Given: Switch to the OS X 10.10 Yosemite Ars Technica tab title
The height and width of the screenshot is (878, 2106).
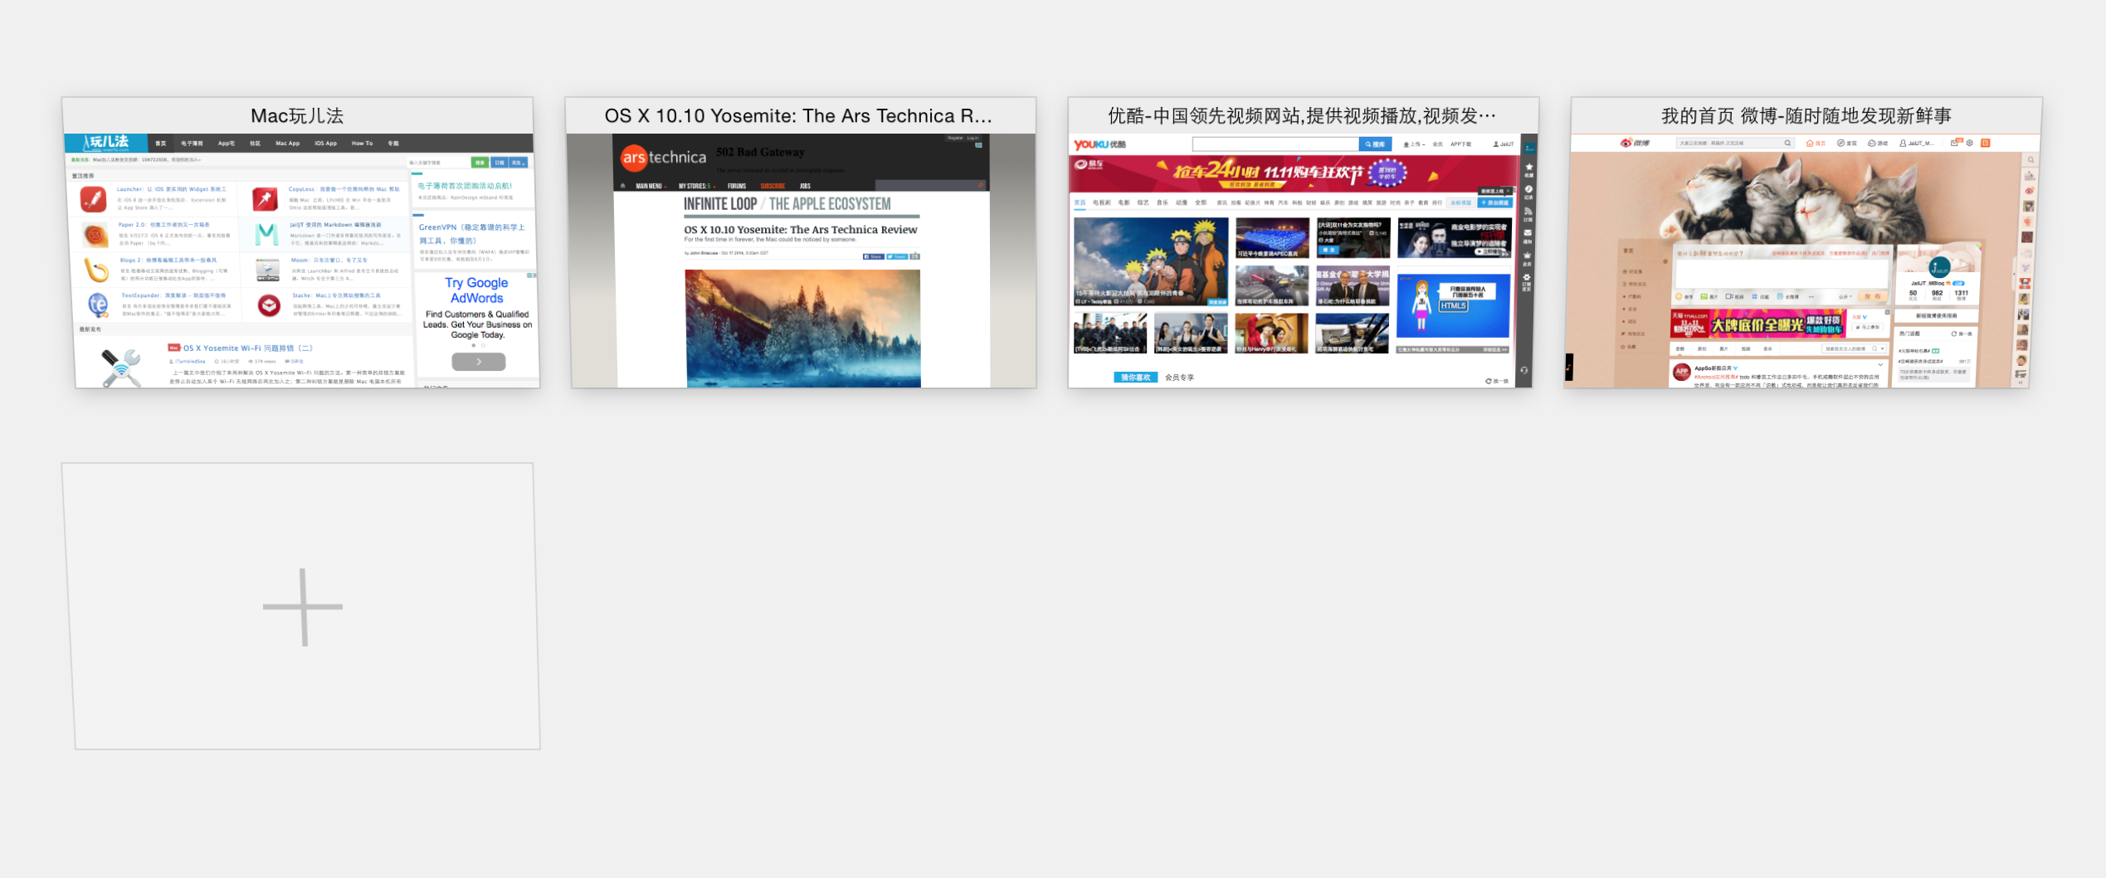Looking at the screenshot, I should (x=798, y=115).
